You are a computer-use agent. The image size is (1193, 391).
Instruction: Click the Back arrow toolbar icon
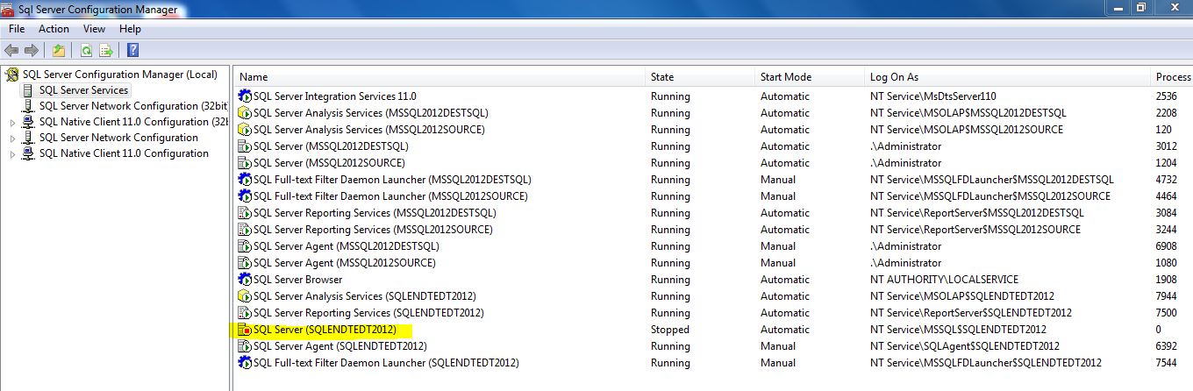pos(11,50)
